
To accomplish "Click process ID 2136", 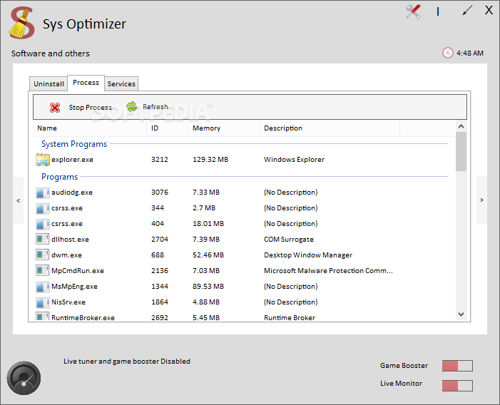I will tap(160, 271).
